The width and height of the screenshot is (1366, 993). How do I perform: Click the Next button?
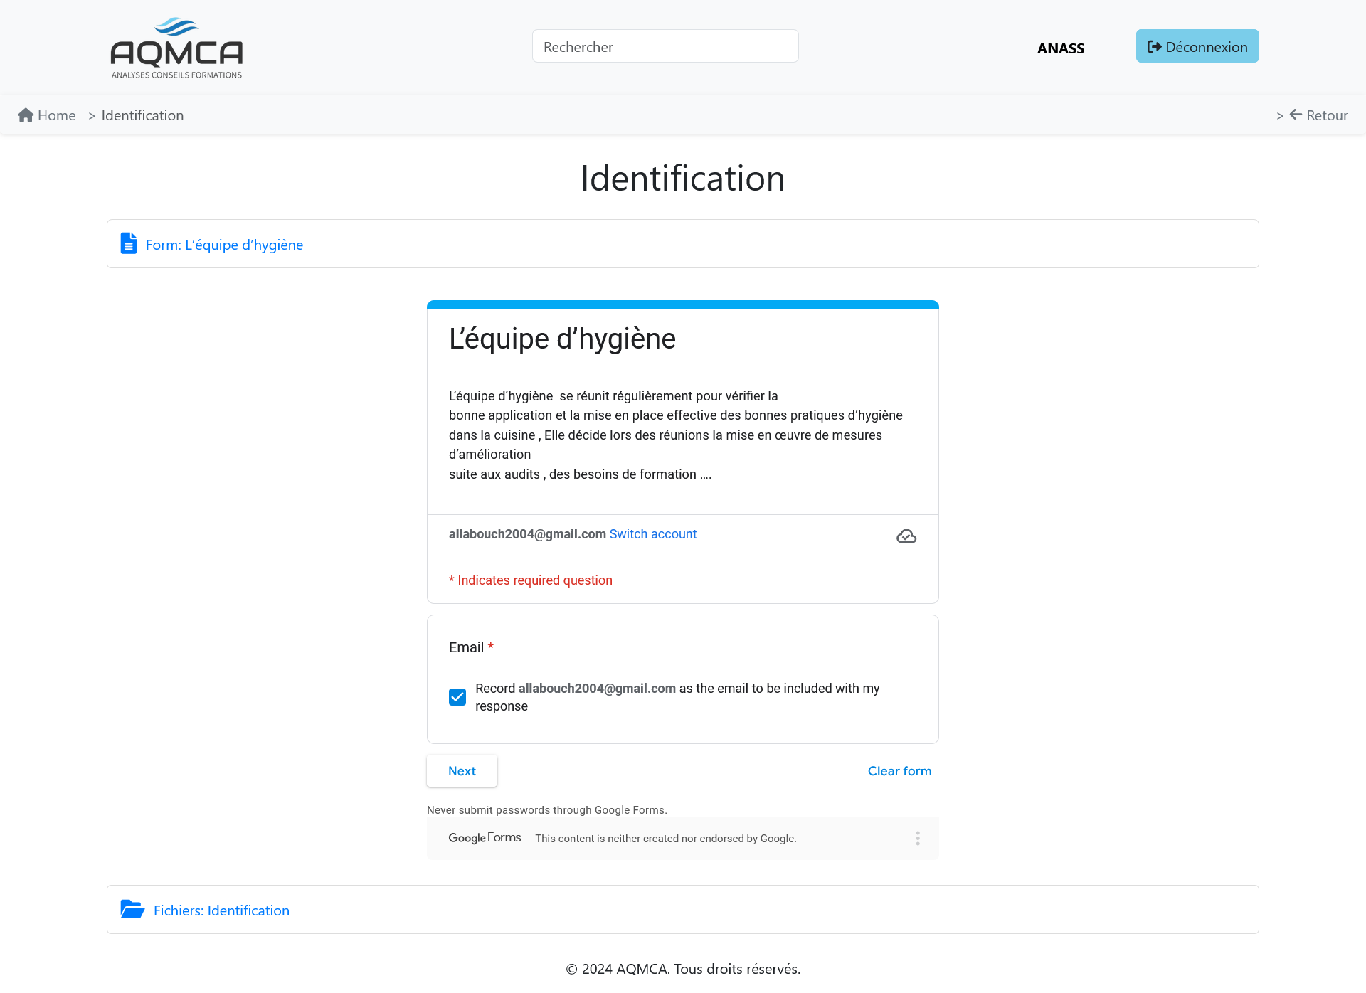tap(462, 771)
